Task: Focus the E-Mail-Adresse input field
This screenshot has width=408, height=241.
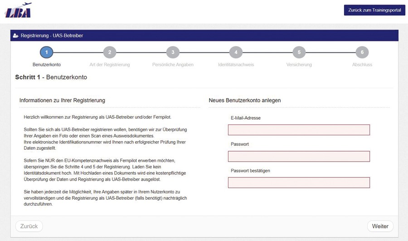Action: pos(299,130)
